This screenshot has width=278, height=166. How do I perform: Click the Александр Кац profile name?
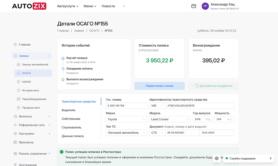pos(222,4)
